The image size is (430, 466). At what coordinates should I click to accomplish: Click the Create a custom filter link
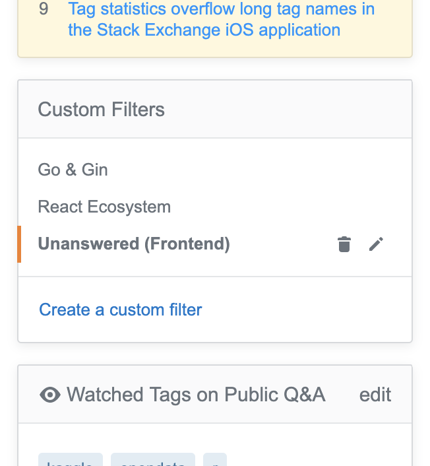point(121,310)
